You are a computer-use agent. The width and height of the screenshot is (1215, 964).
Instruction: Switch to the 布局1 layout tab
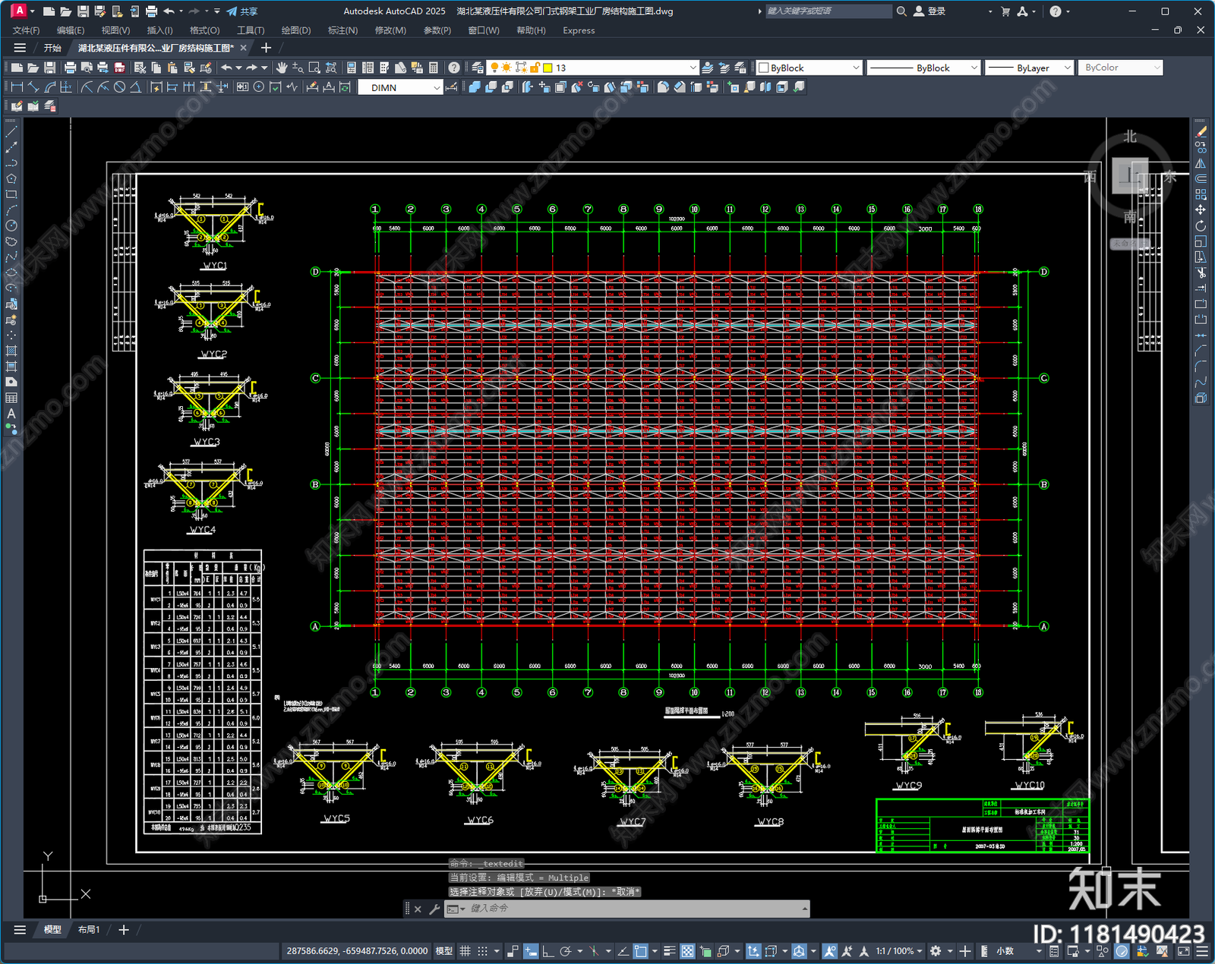pos(89,930)
